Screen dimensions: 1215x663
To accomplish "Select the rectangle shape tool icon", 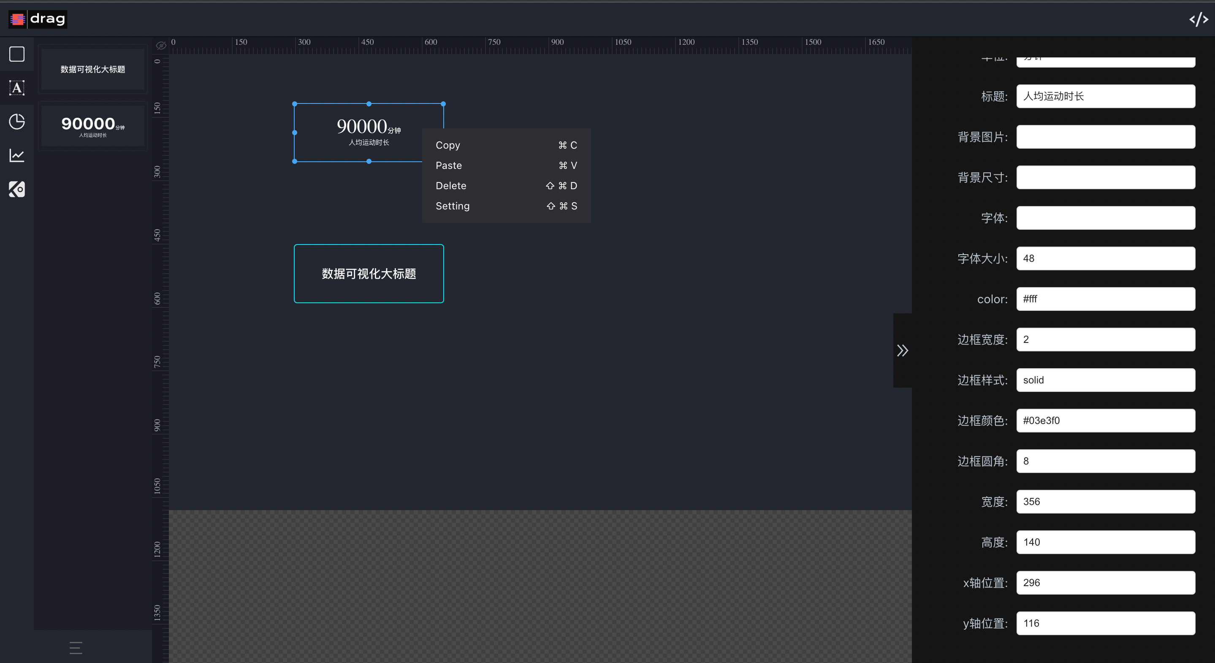I will coord(17,54).
